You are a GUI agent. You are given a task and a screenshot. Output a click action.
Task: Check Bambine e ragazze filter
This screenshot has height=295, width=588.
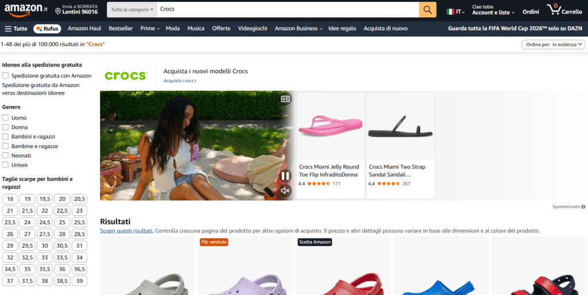pyautogui.click(x=5, y=146)
